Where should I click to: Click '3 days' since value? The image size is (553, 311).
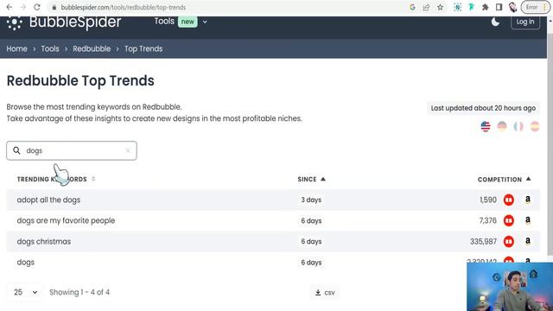point(311,200)
